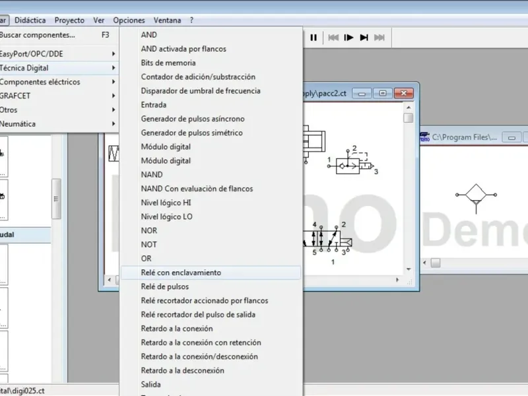This screenshot has height=396, width=528.
Task: Click library panel vertical scrollbar thumb
Action: click(x=56, y=199)
